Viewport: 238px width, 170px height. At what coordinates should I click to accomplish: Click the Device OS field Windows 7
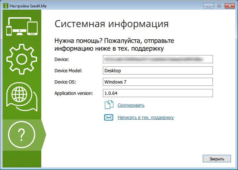(158, 82)
